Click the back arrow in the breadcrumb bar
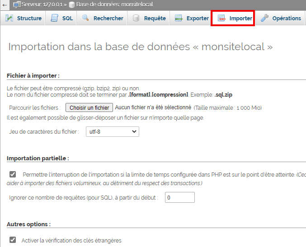Image resolution: width=306 pixels, height=247 pixels. [5, 5]
